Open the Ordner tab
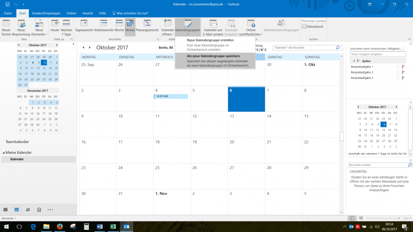The height and width of the screenshot is (232, 413). (x=71, y=13)
